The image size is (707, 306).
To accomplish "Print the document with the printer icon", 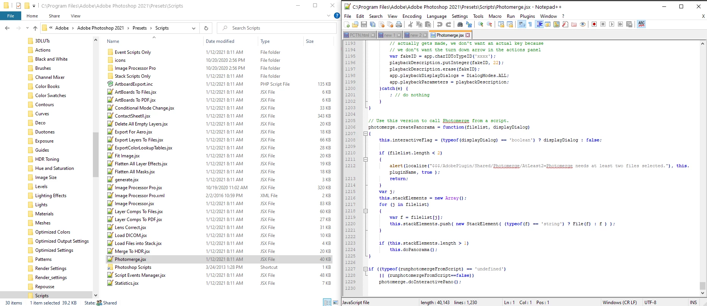I will [x=399, y=24].
